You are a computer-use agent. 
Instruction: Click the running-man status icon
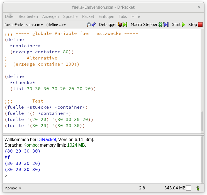(x=198, y=188)
